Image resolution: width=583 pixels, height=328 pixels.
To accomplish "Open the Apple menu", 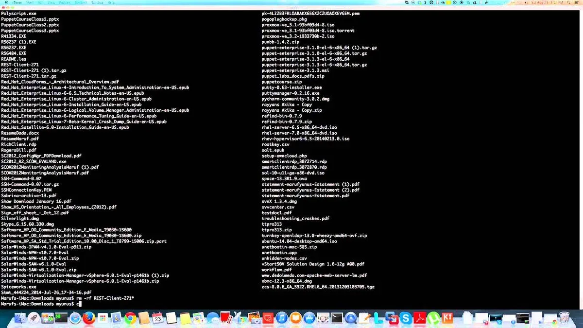I will click(x=6, y=2).
